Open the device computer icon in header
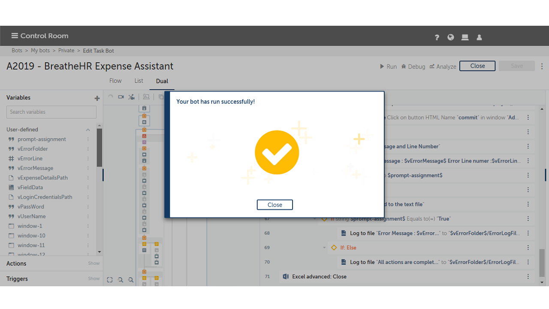Screen dimensions: 549x309 pos(465,37)
